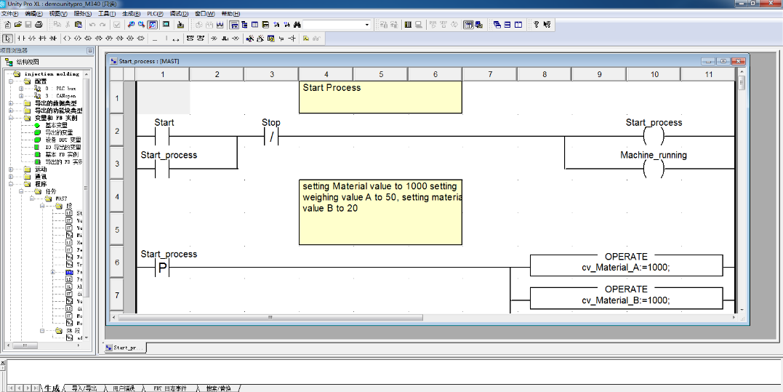Collapse the MAST tree node
The image size is (783, 392).
point(32,199)
